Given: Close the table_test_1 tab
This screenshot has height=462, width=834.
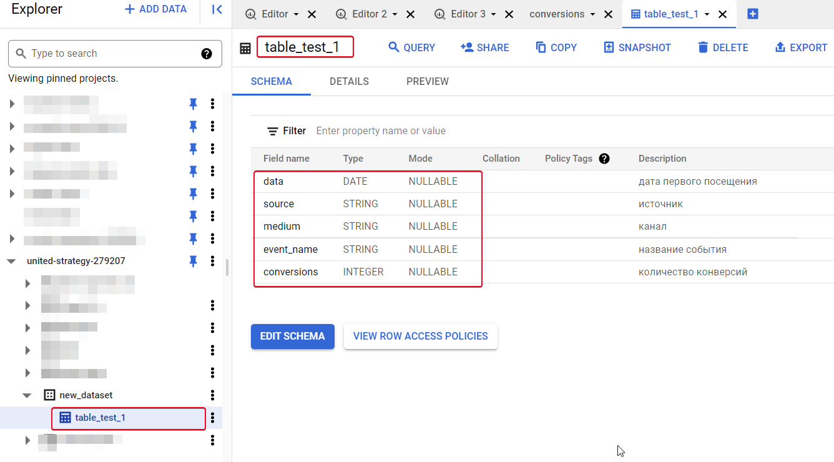Looking at the screenshot, I should [723, 14].
